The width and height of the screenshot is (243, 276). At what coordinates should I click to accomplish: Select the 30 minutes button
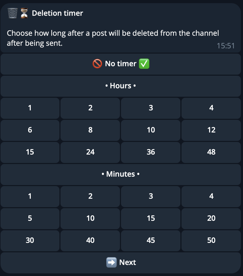coord(30,241)
